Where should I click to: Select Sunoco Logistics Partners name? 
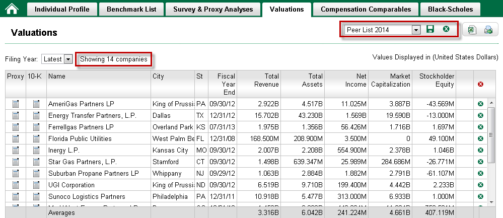click(x=87, y=196)
